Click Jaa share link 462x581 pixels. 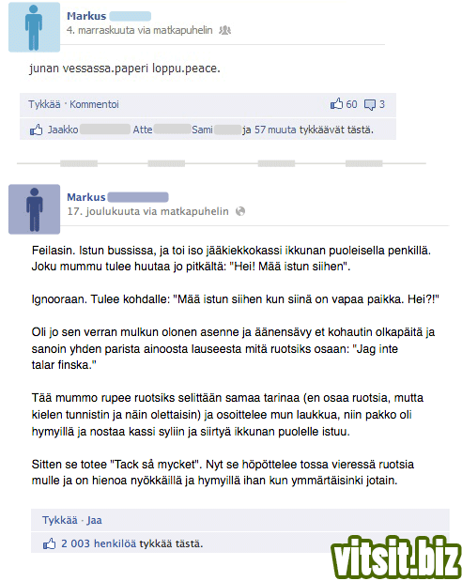(x=94, y=520)
